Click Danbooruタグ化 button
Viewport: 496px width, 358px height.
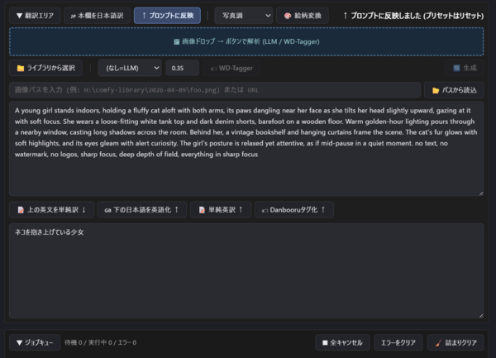[x=293, y=210]
